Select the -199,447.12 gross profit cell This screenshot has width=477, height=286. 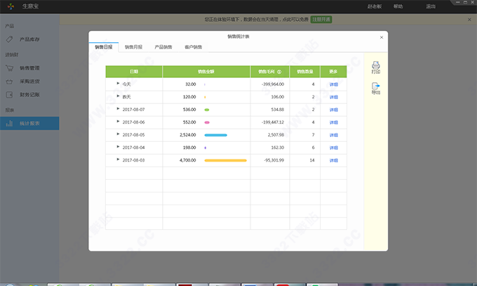(273, 122)
